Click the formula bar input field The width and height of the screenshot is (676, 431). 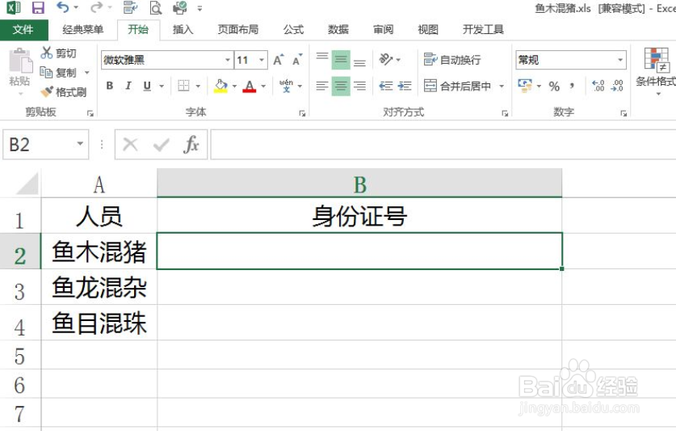pyautogui.click(x=443, y=144)
